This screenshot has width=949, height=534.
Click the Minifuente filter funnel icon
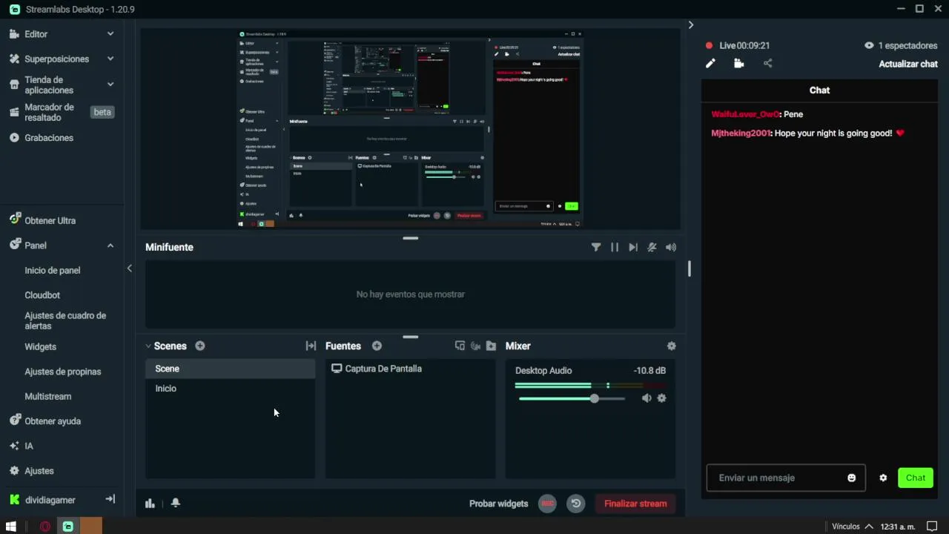596,247
